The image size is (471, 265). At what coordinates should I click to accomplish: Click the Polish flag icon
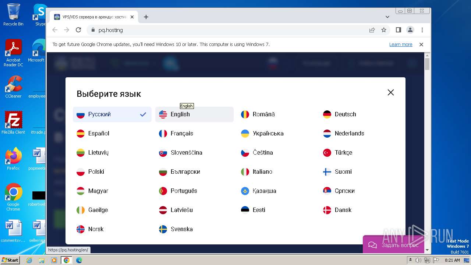pyautogui.click(x=81, y=172)
